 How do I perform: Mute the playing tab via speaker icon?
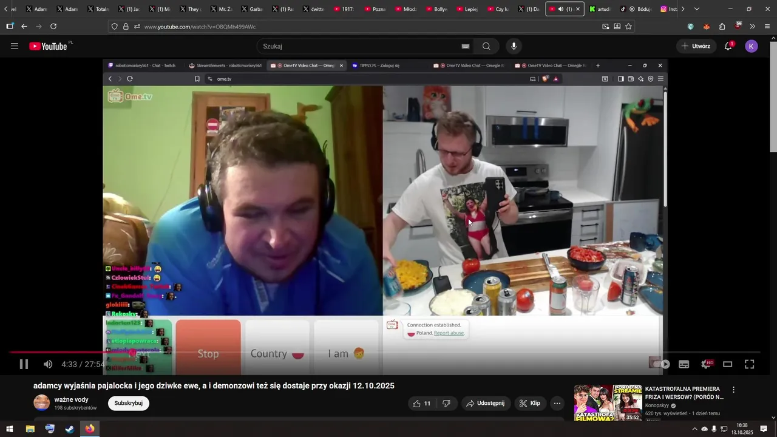[560, 9]
